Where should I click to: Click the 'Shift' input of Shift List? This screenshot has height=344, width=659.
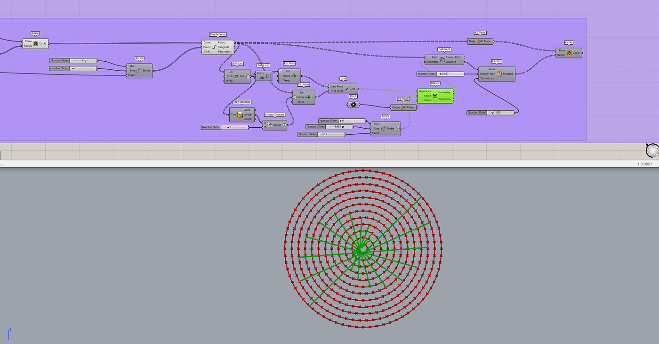(x=230, y=76)
